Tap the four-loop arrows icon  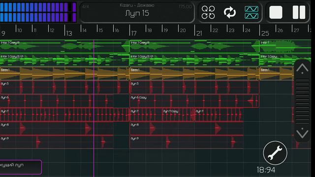[x=208, y=12]
